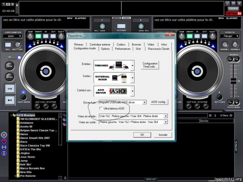
Task: Click the left deck double-loop arrow
Action: (62, 46)
